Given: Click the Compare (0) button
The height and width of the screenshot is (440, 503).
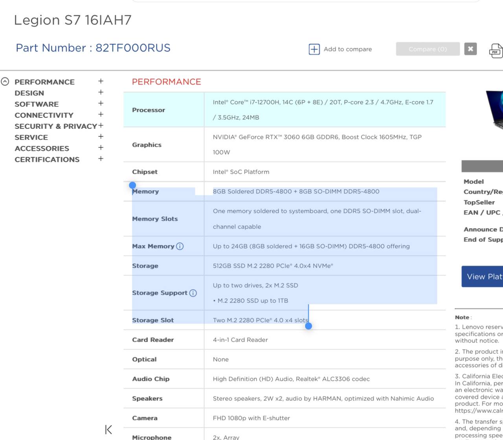Looking at the screenshot, I should pyautogui.click(x=428, y=49).
